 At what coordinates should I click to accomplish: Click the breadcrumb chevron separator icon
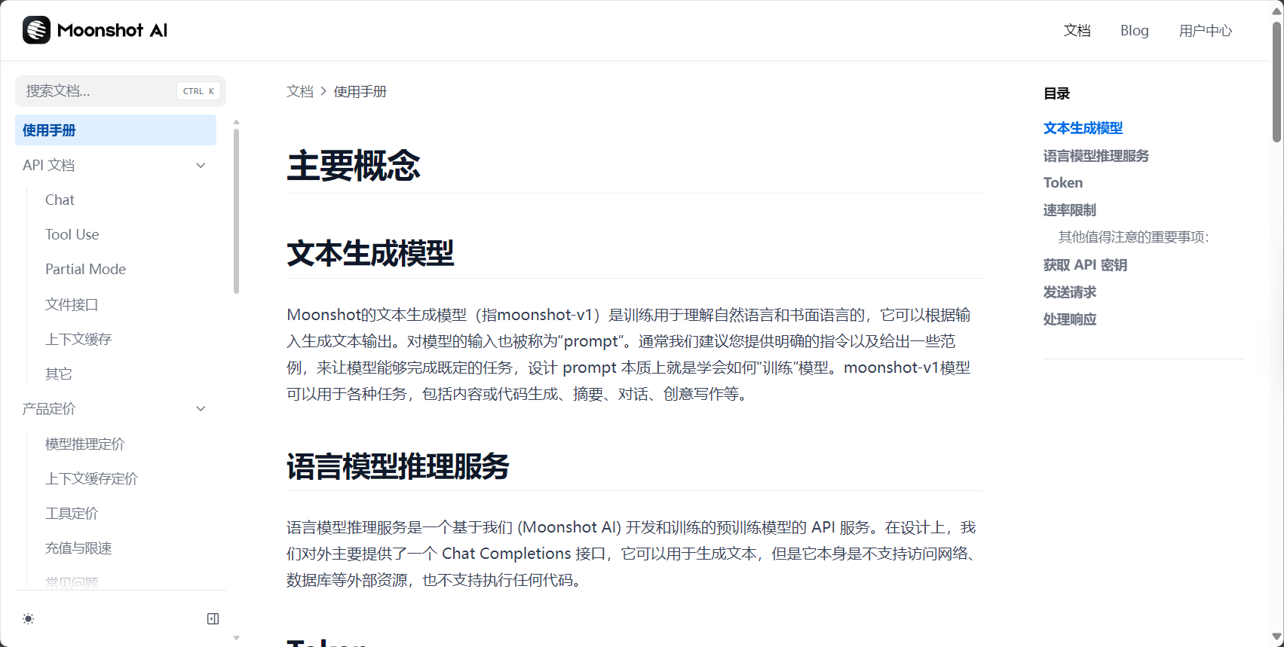coord(323,91)
